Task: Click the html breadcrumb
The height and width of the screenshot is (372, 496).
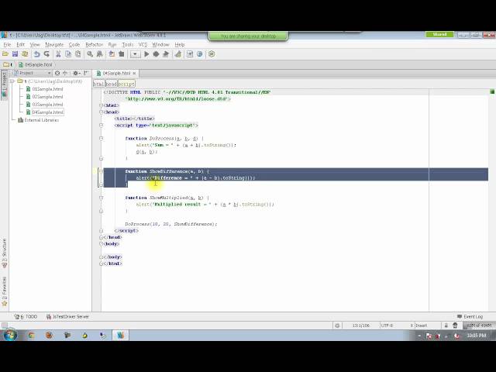Action: [x=98, y=84]
